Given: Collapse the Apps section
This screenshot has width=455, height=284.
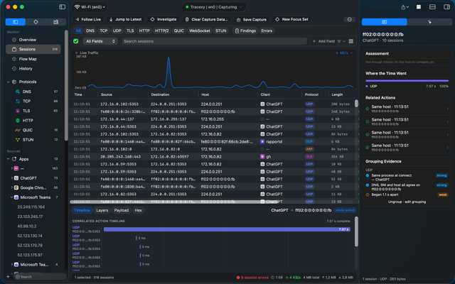Looking at the screenshot, I should (8, 159).
